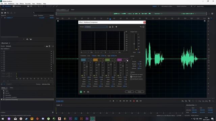Open Adobe Audition taskbar icon
Screen dimensions: 216x121
coord(92,119)
